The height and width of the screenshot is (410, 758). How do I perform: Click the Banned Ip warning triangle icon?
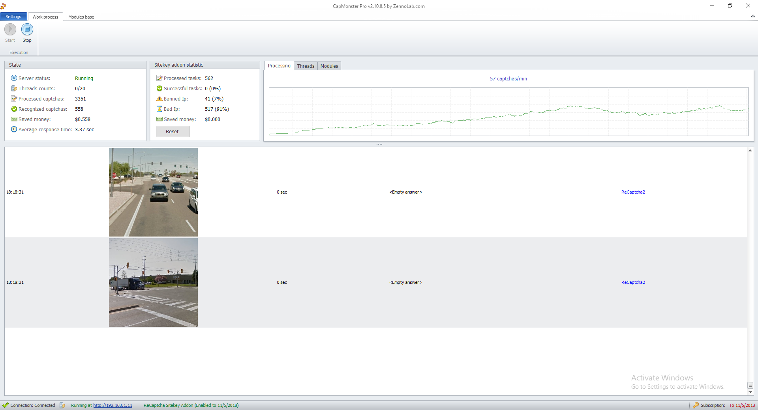(x=159, y=99)
